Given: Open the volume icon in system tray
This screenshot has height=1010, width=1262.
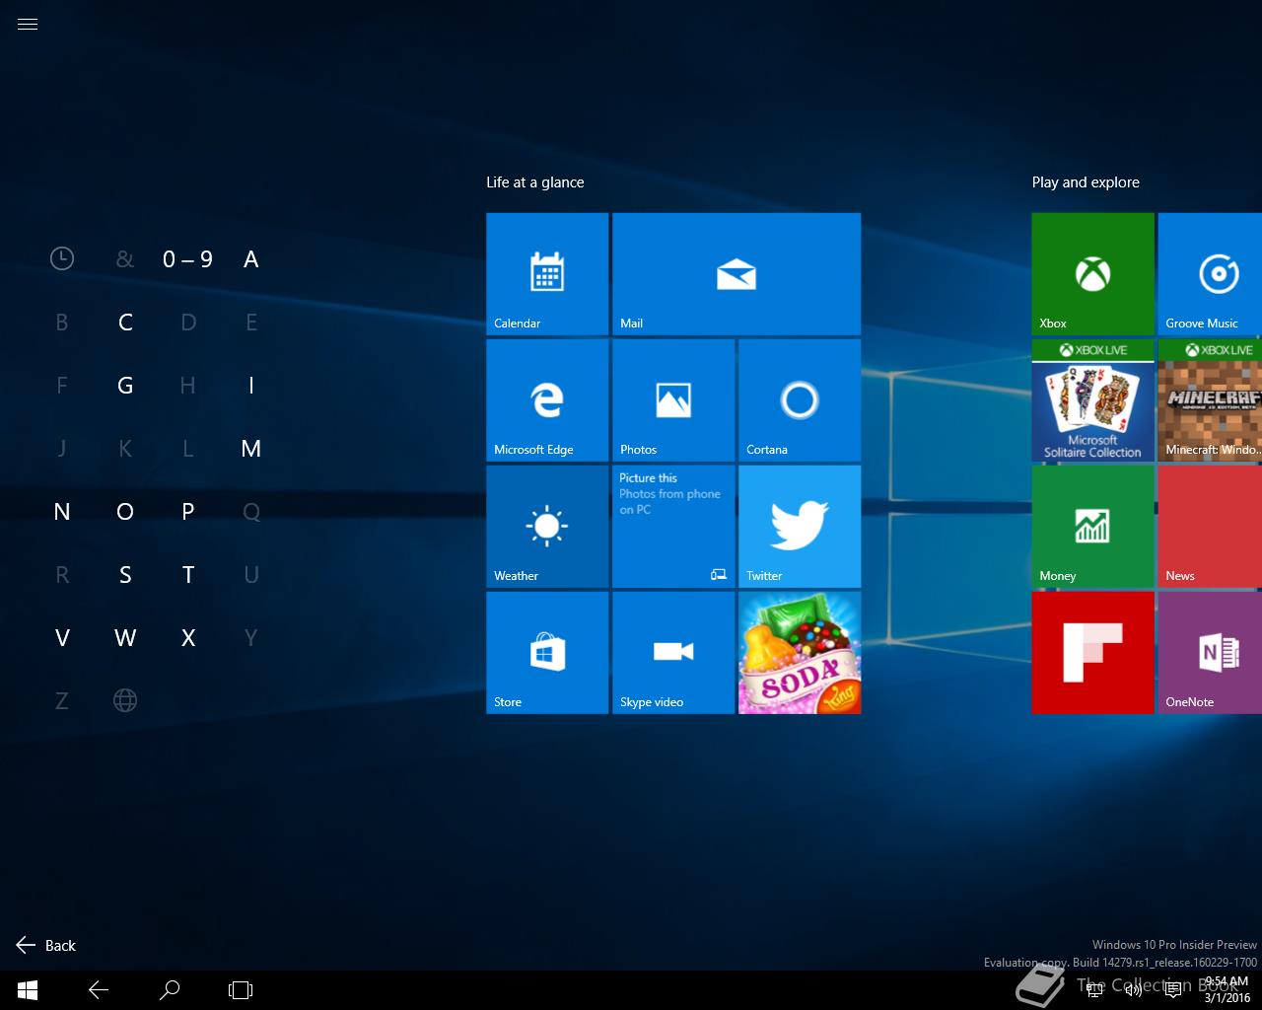Looking at the screenshot, I should 1134,990.
